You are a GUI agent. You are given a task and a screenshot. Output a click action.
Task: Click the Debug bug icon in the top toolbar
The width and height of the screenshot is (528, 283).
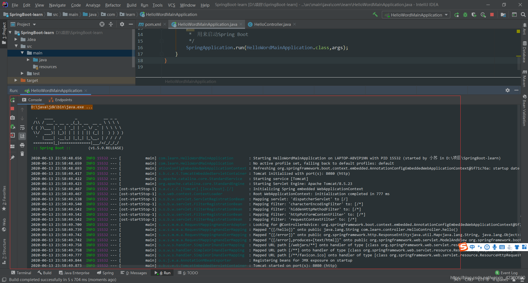465,15
